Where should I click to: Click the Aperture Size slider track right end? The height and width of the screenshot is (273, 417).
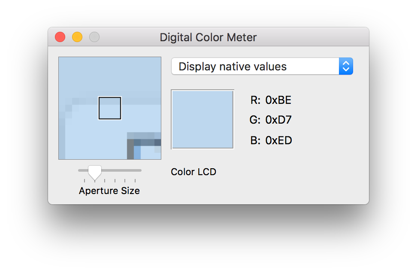(x=139, y=170)
